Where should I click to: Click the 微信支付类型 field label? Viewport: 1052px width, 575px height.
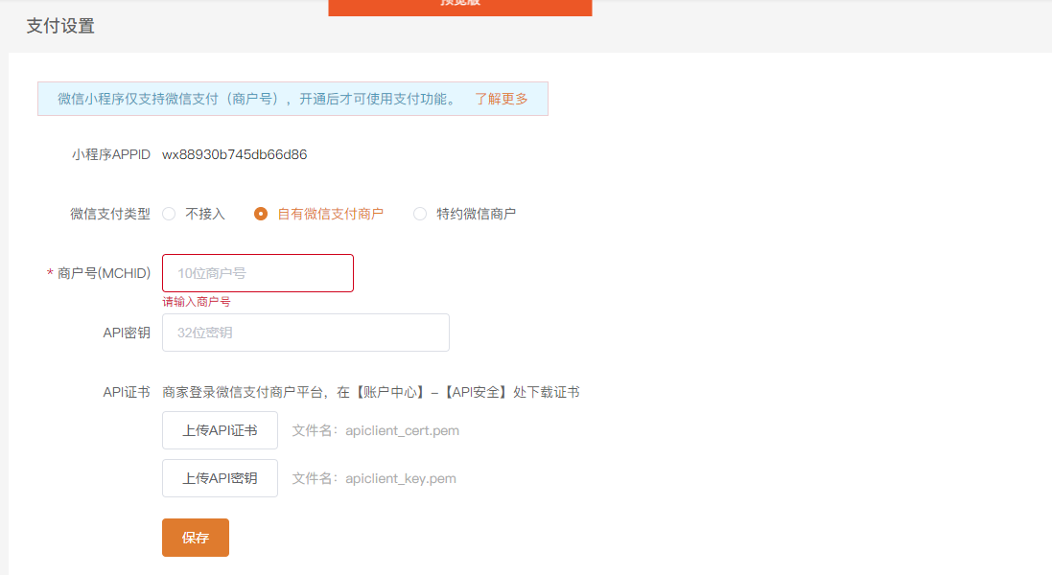[x=110, y=214]
